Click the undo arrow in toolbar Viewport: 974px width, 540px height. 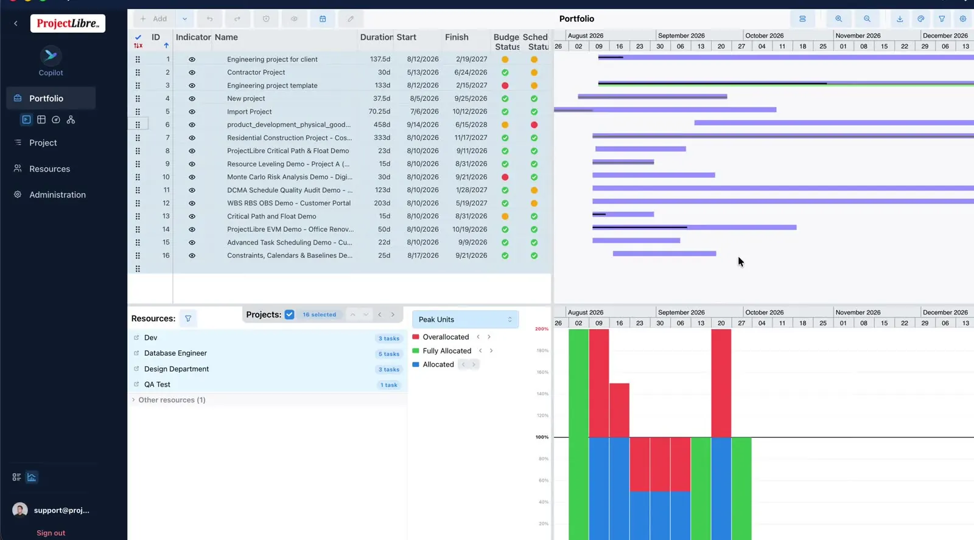(209, 19)
